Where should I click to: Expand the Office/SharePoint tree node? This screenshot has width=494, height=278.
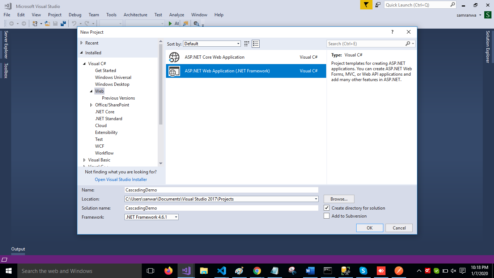[91, 105]
